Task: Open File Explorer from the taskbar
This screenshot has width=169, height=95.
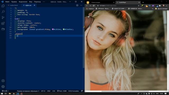Action: pyautogui.click(x=10, y=94)
